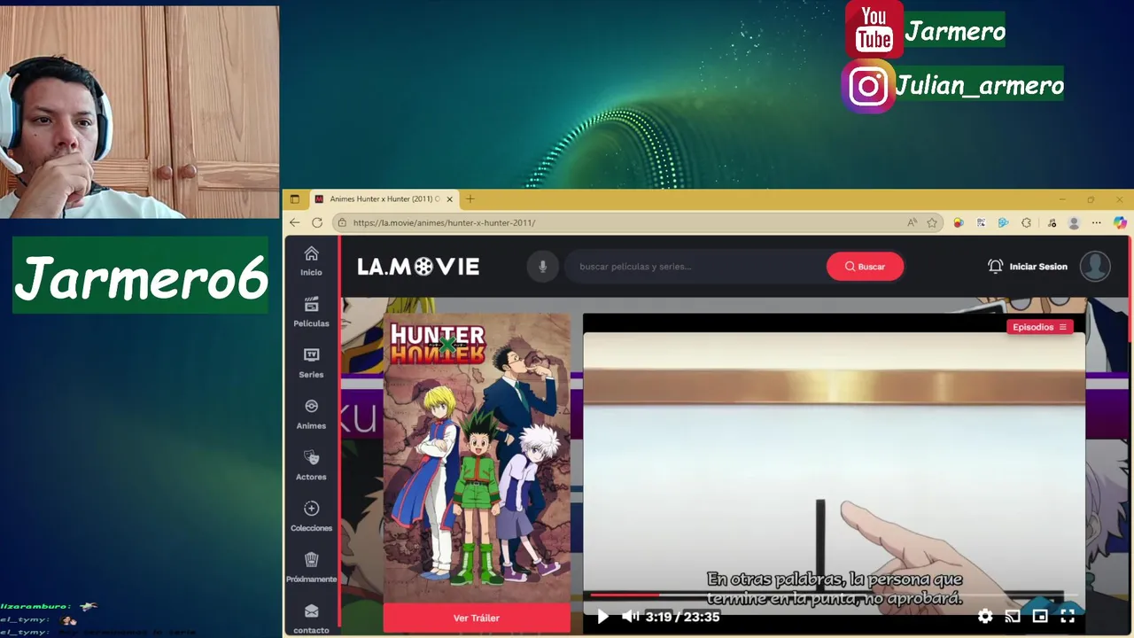1134x638 pixels.
Task: Click the media music-note control icon
Action: point(1052,223)
